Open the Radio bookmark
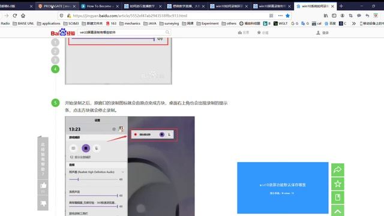This screenshot has width=384, height=216. (x=5, y=23)
